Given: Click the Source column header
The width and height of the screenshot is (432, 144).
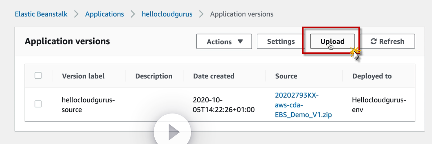Looking at the screenshot, I should (x=286, y=76).
